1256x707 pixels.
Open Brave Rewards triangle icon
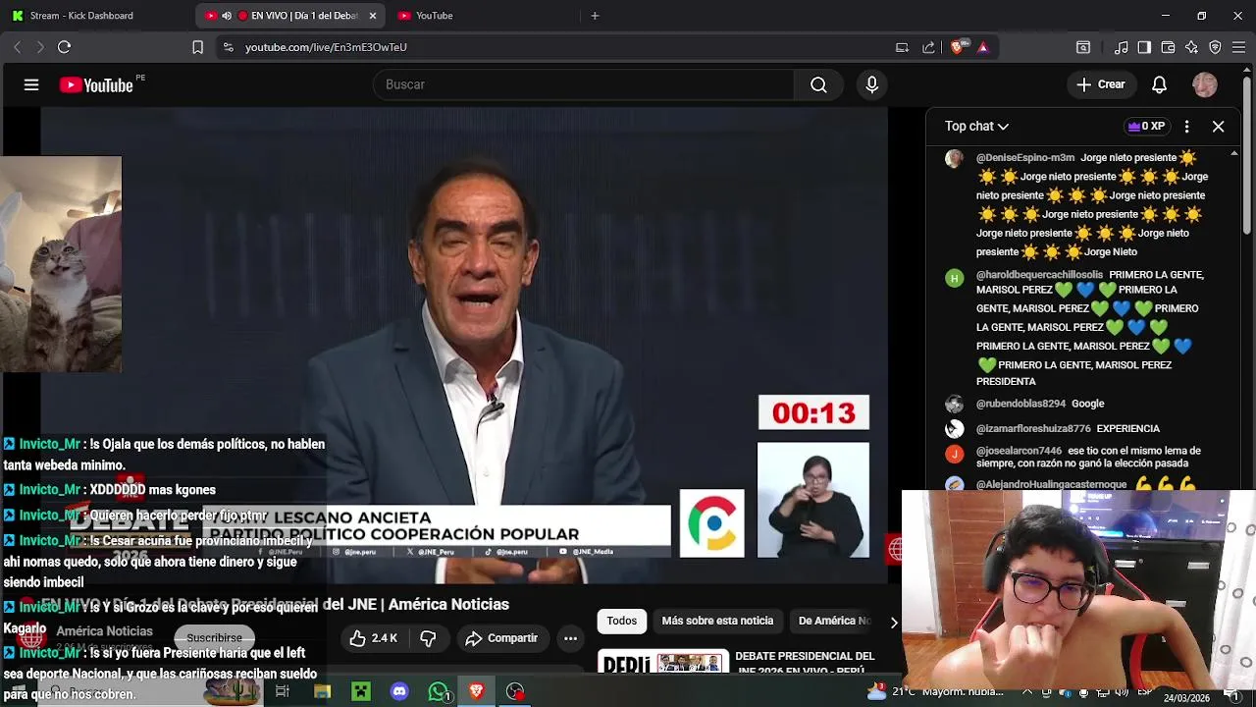[982, 47]
